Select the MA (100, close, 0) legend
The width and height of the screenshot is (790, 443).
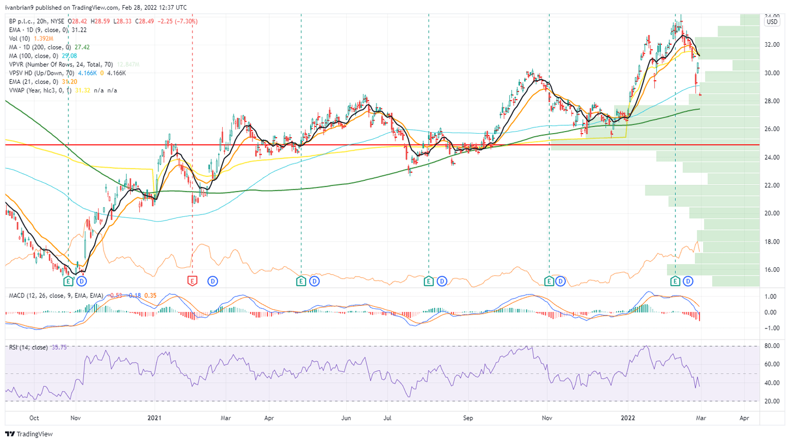click(33, 56)
